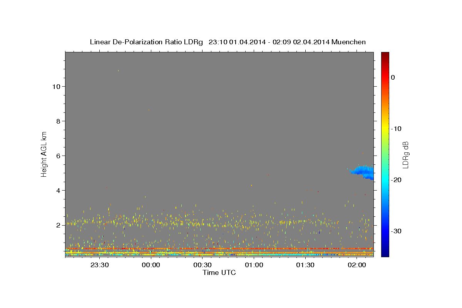The height and width of the screenshot is (308, 462).
Task: Click the LDRg dB colorbar label
Action: tap(405, 155)
